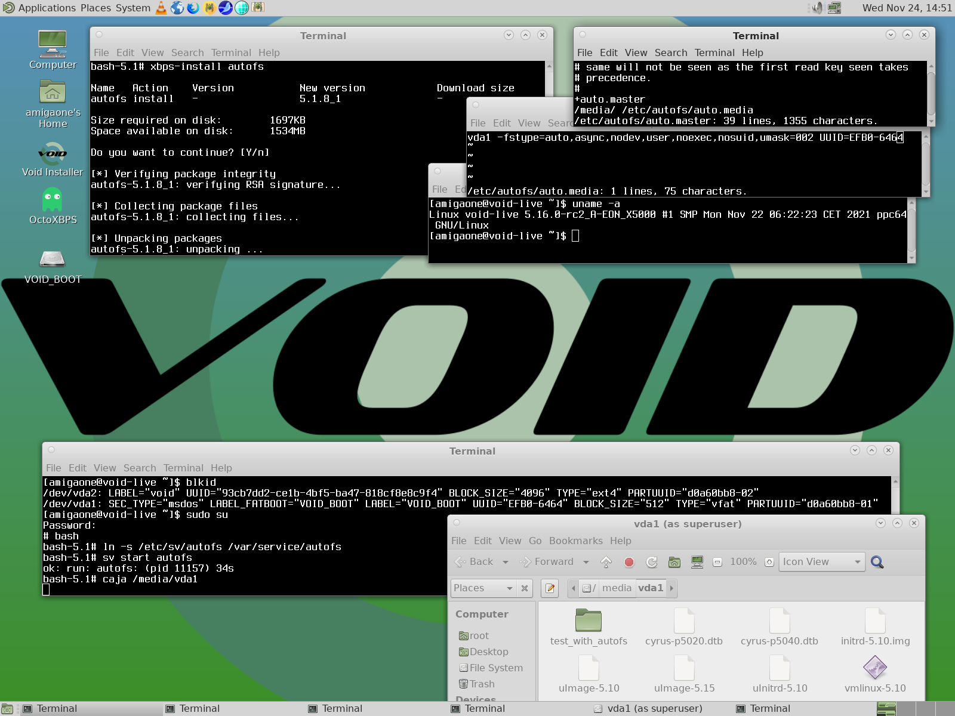This screenshot has width=955, height=716.
Task: Open Terminal menu in the blkid Terminal window
Action: point(183,468)
